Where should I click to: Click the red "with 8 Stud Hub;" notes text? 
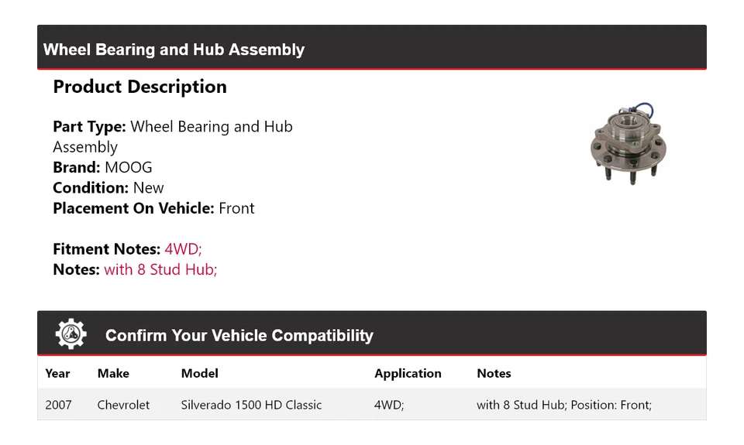click(160, 269)
